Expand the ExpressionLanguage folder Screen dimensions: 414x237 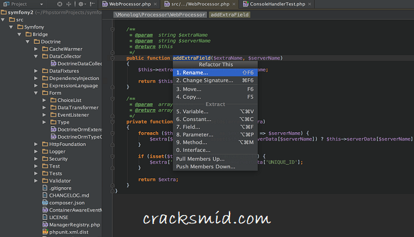pos(36,86)
